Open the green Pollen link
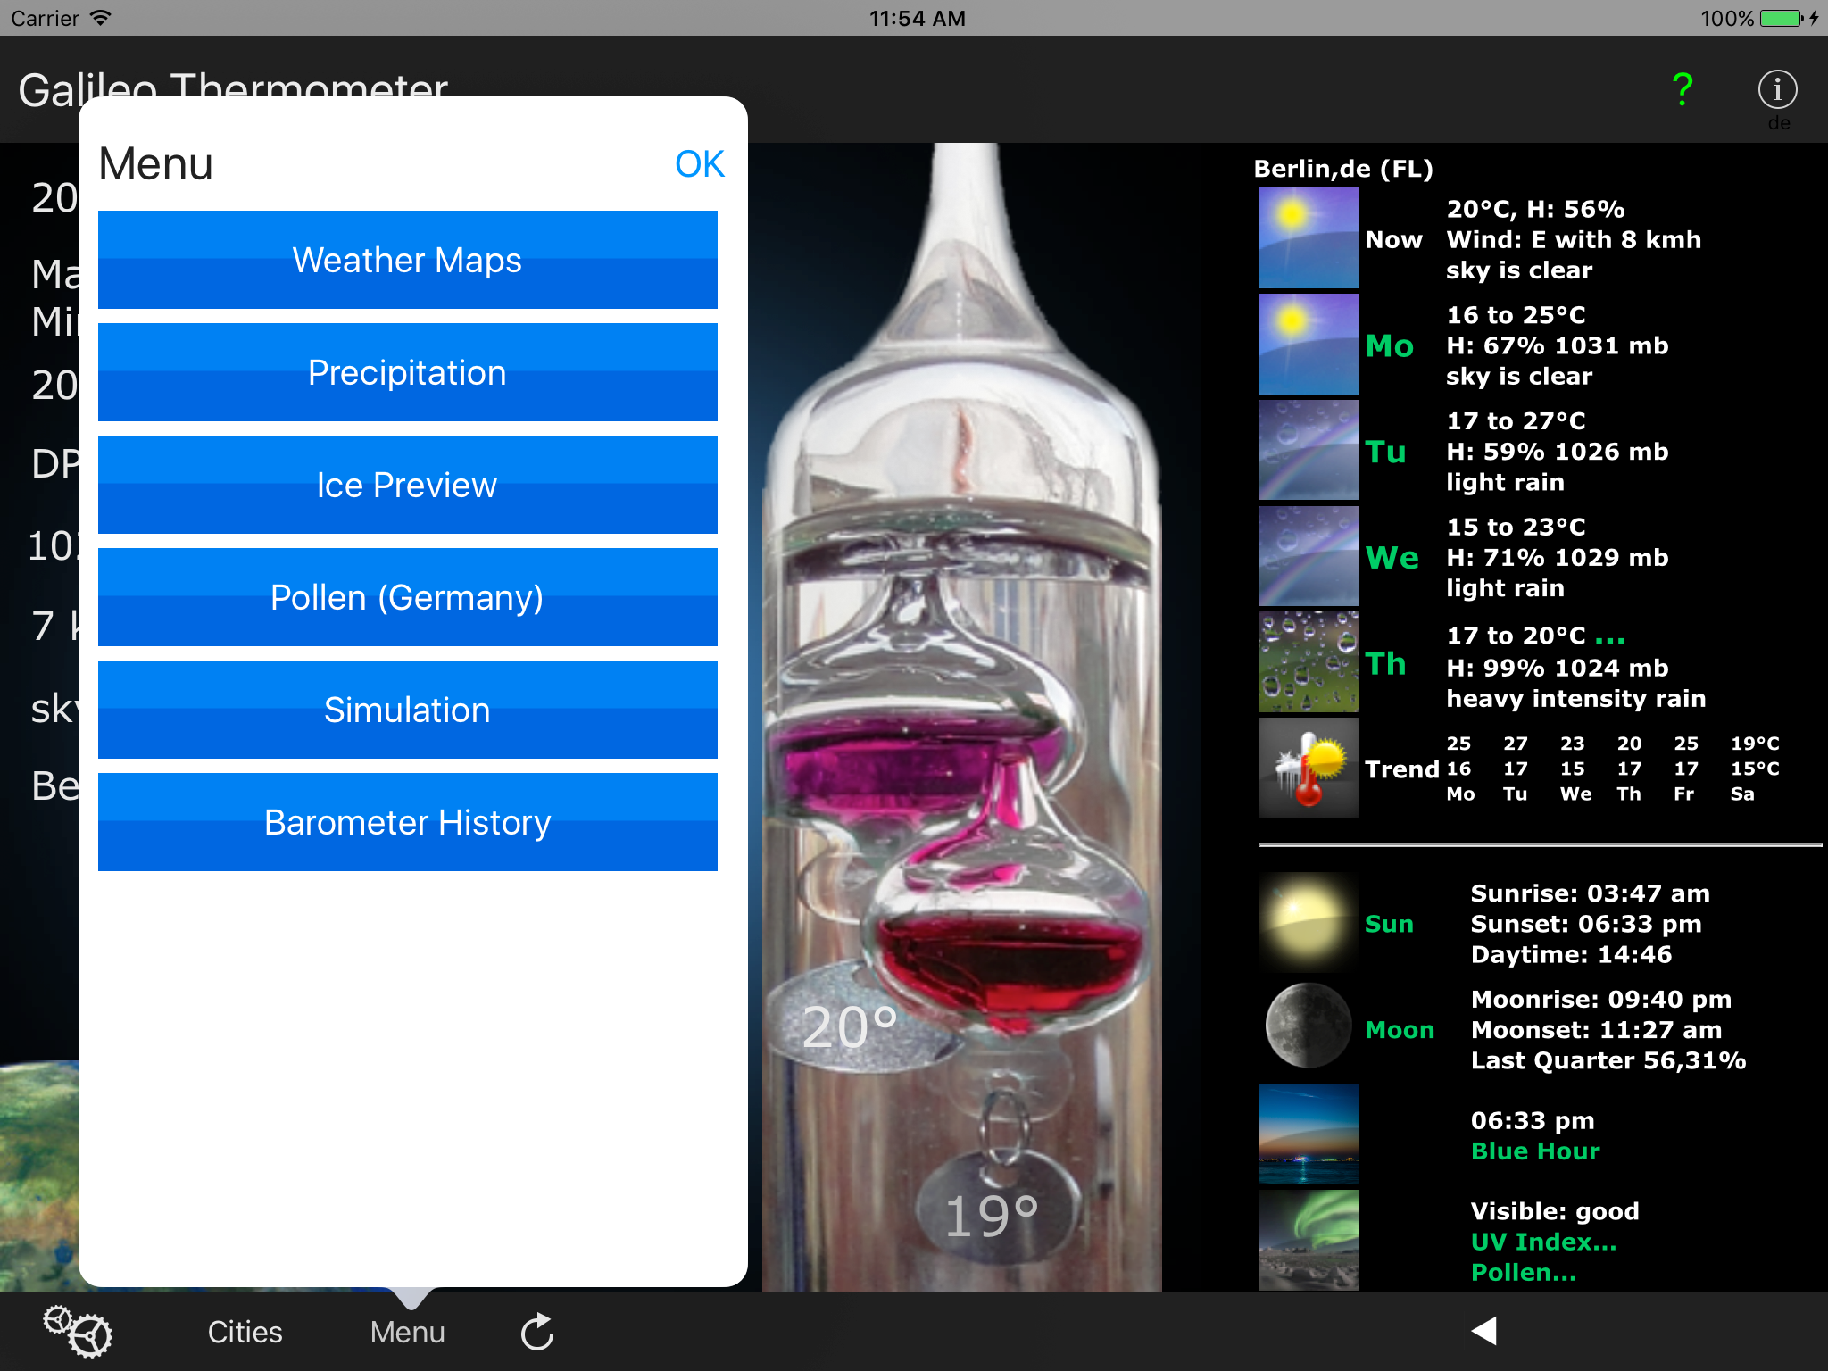 click(x=1523, y=1273)
